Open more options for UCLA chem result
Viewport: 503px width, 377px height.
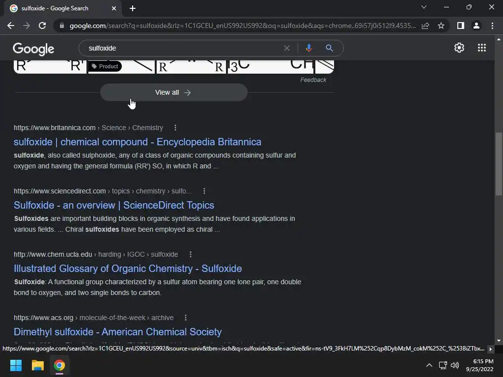(x=190, y=254)
